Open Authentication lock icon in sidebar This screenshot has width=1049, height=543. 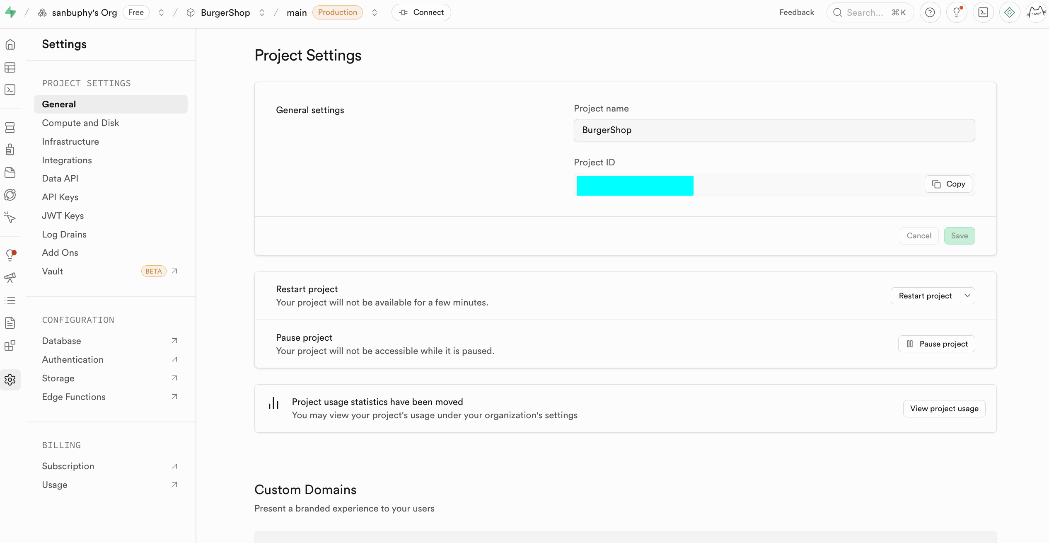coord(10,150)
